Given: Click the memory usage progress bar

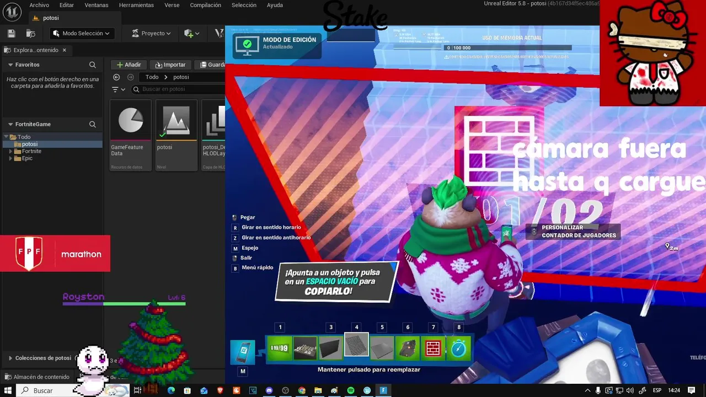Looking at the screenshot, I should 507,48.
